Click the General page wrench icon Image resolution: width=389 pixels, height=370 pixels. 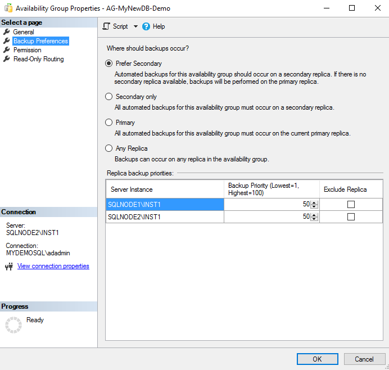[7, 32]
